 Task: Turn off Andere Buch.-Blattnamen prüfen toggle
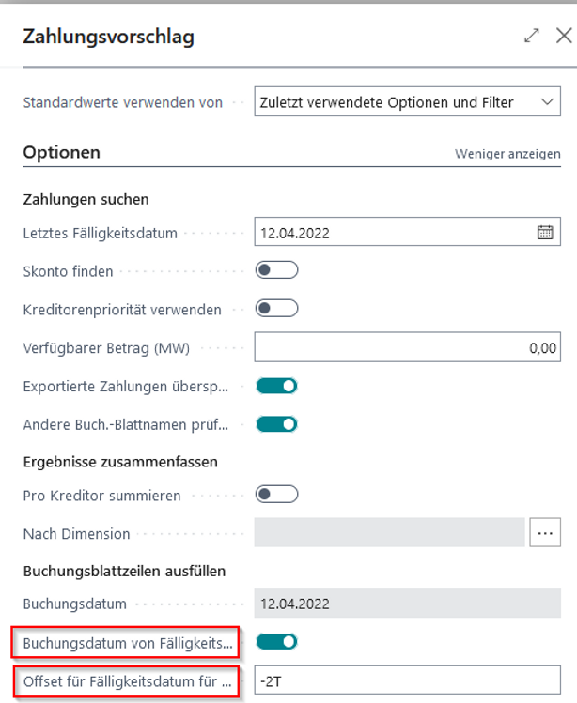pos(276,423)
